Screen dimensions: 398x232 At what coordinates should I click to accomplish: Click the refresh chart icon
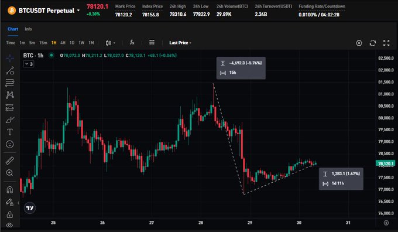tap(373, 43)
